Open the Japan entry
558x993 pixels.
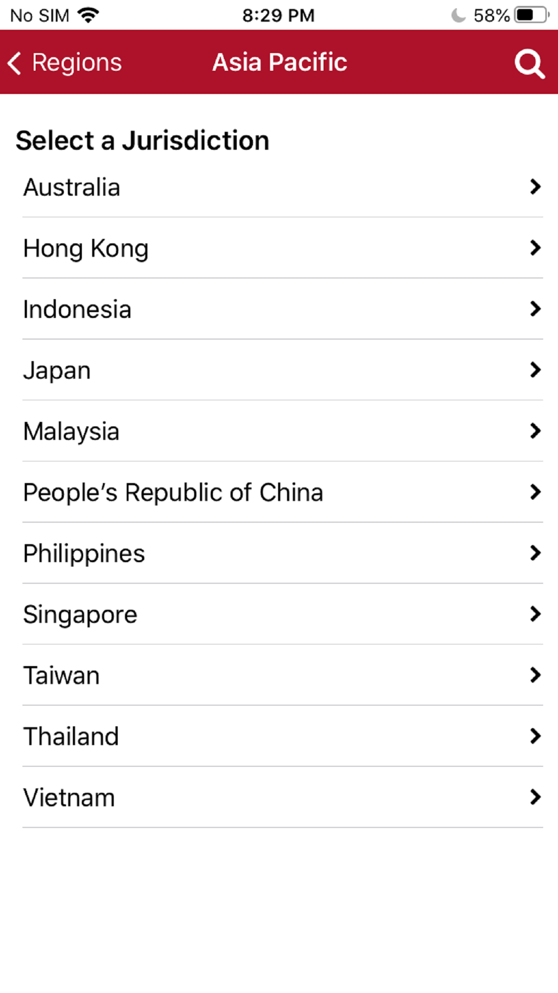(x=57, y=370)
